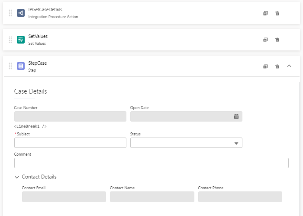Click the Subject input field
This screenshot has height=216, width=303.
coord(70,143)
